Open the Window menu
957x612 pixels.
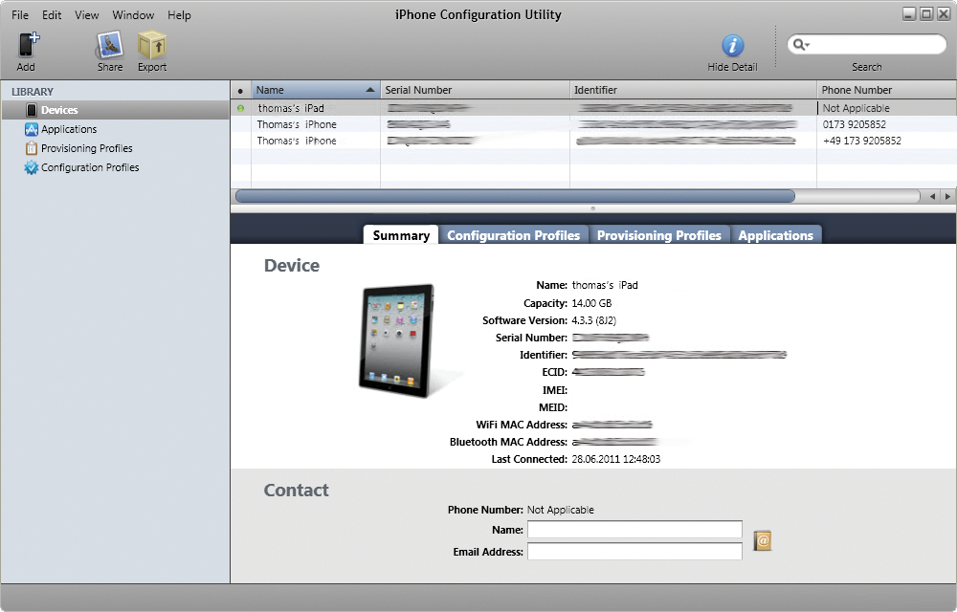tap(133, 14)
